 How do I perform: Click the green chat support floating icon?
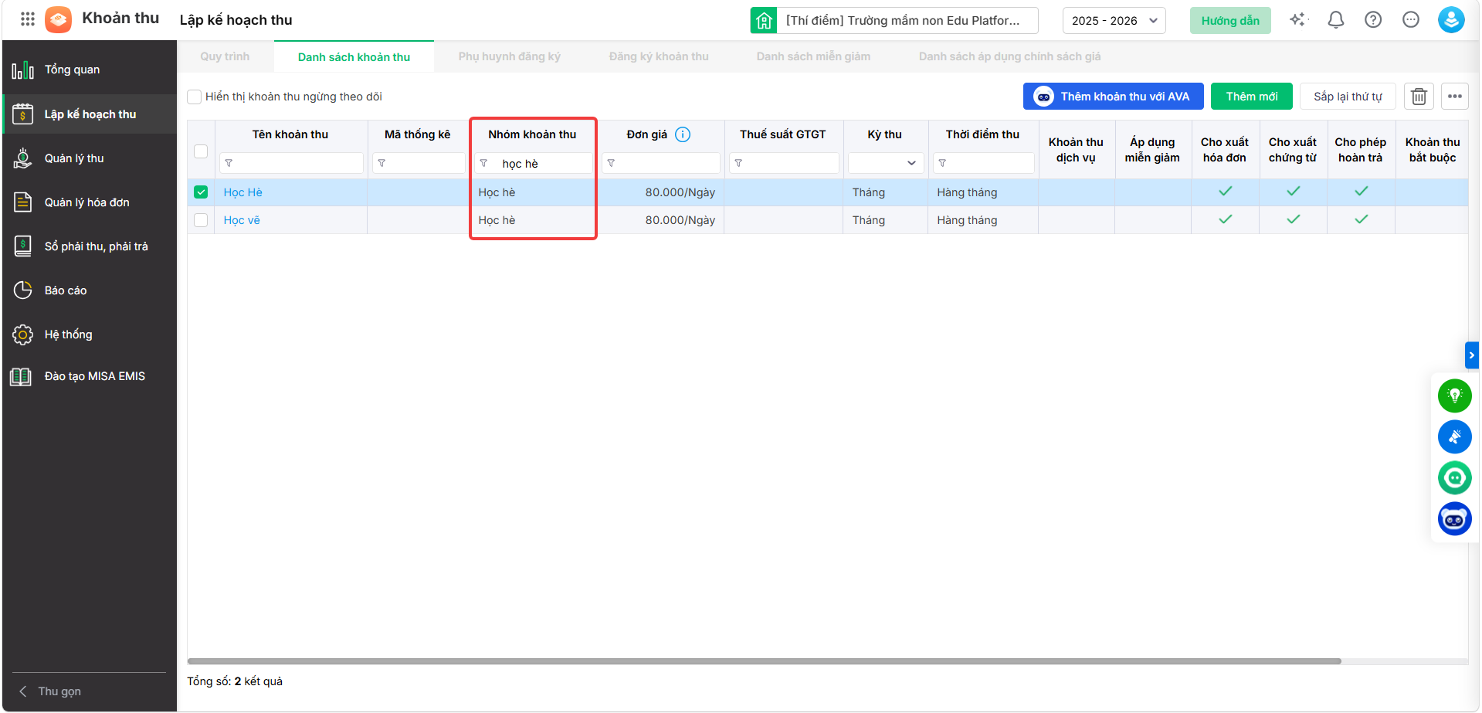click(1454, 478)
